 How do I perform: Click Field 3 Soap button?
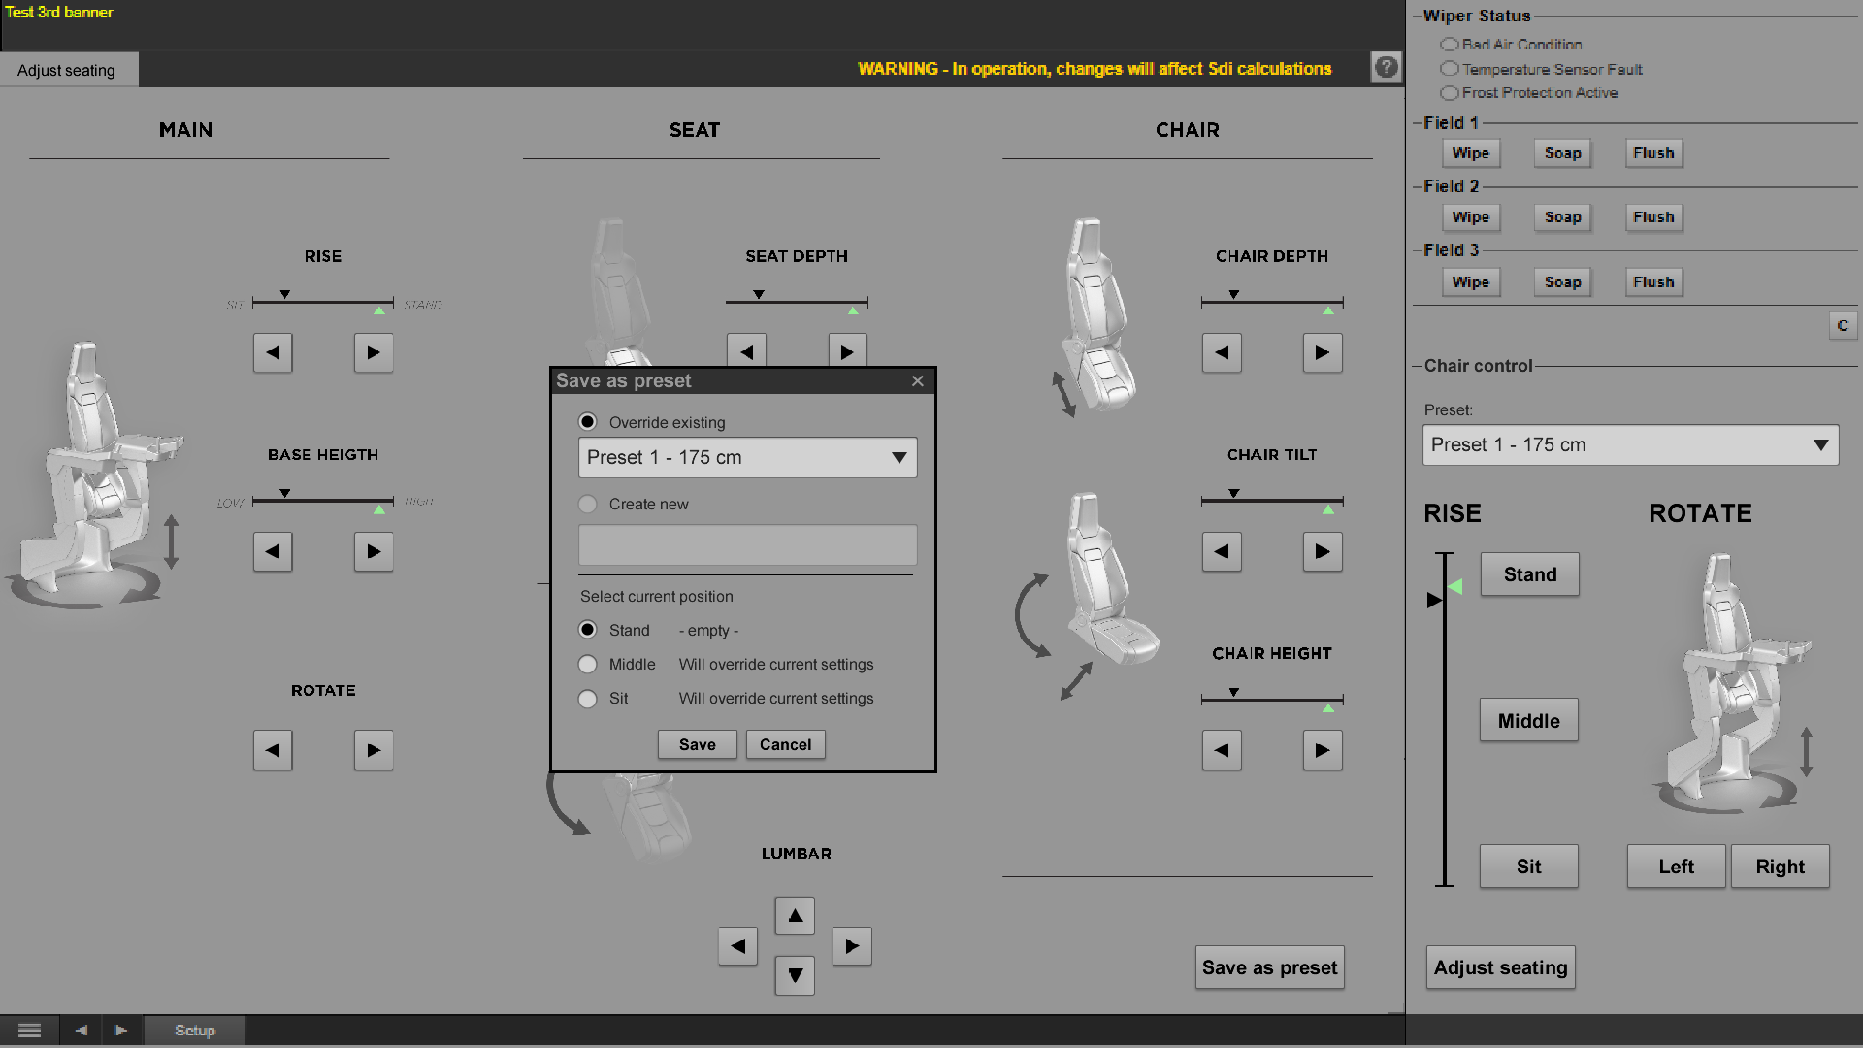coord(1562,282)
